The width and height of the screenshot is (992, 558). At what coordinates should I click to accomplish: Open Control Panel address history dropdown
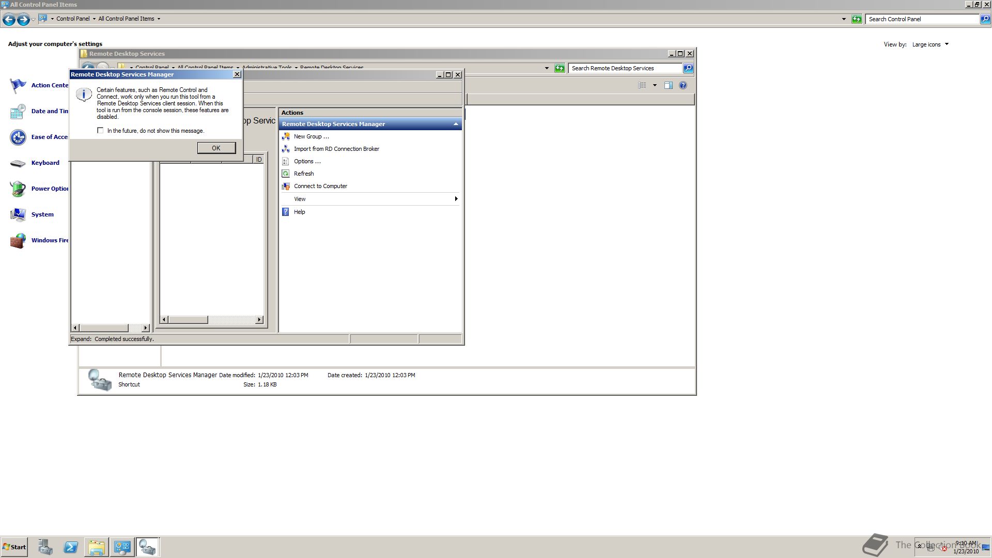click(x=844, y=19)
